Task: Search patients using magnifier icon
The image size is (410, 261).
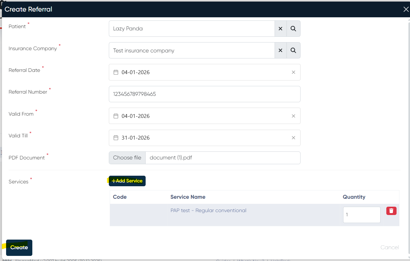Action: [293, 29]
